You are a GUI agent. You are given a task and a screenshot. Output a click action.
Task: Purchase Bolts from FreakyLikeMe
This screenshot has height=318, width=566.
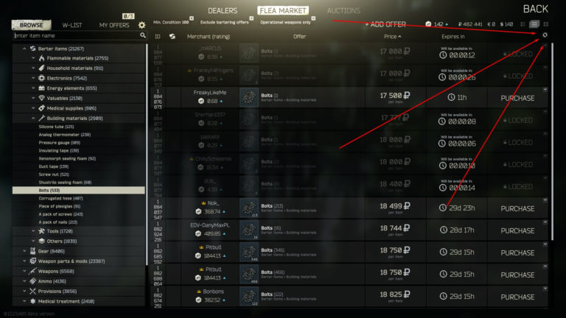pos(517,98)
